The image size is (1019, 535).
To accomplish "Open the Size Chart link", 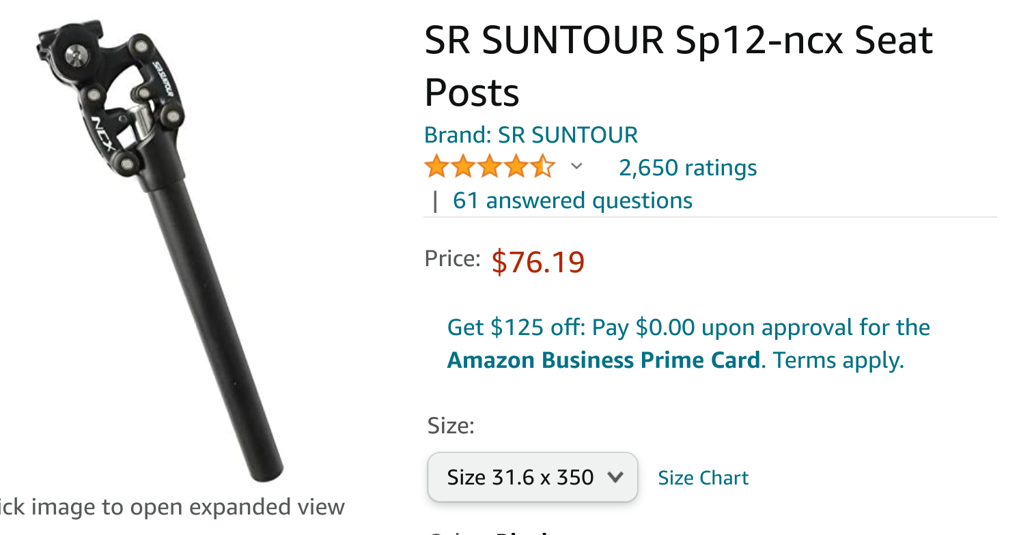I will [703, 478].
